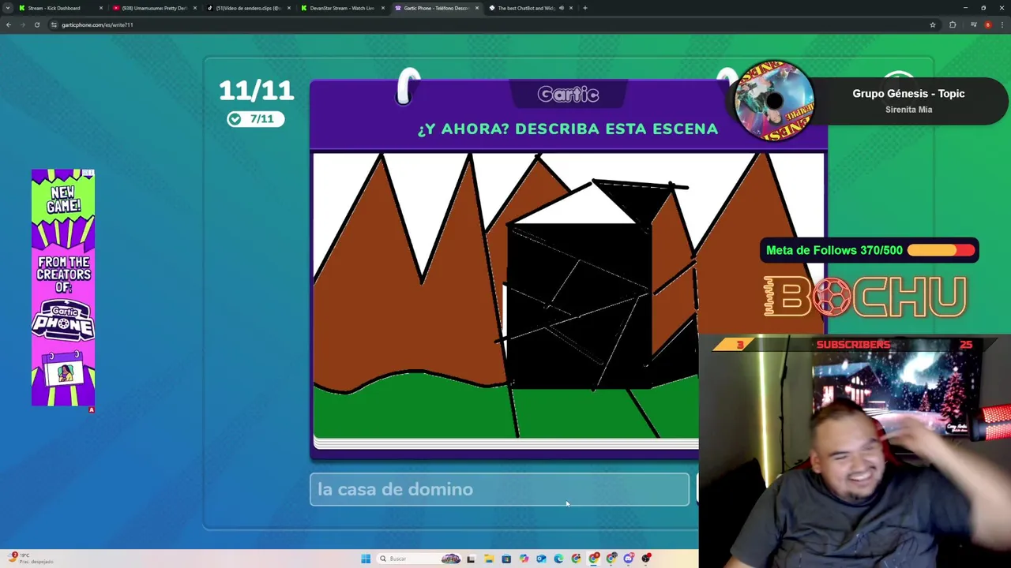This screenshot has width=1011, height=568.
Task: Switch to the Umamusume: Pretty Derby tab
Action: tap(154, 8)
